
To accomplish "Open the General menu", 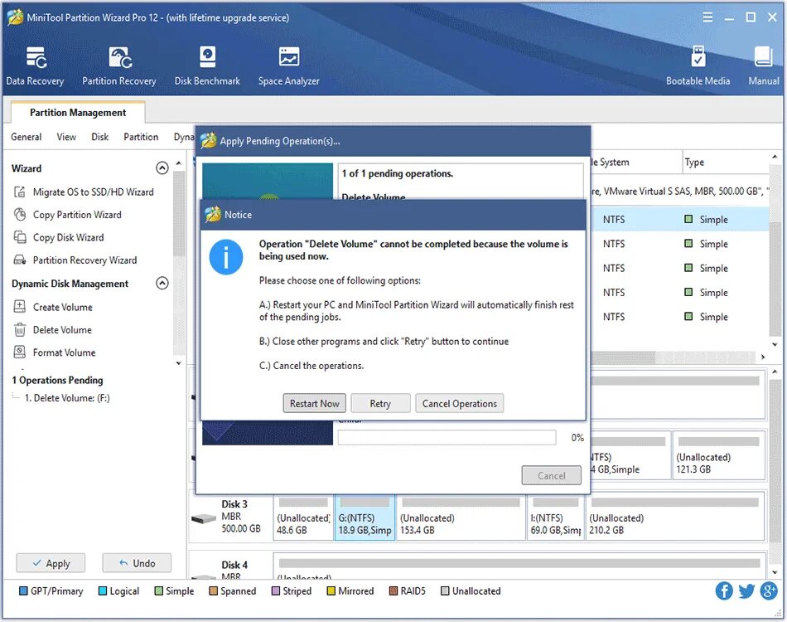I will click(x=27, y=137).
